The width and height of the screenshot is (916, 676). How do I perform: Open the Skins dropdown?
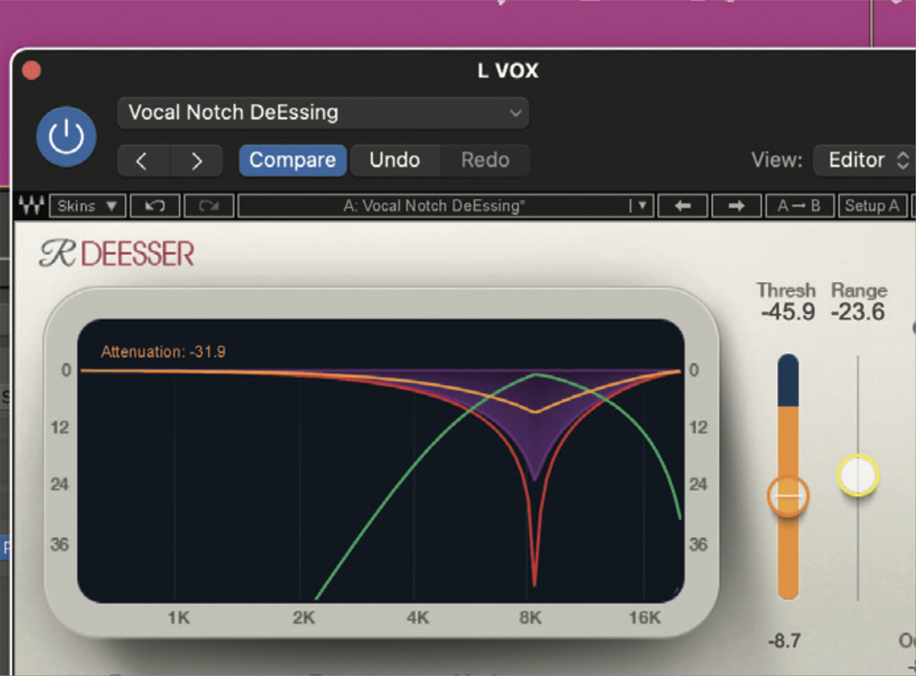[87, 205]
